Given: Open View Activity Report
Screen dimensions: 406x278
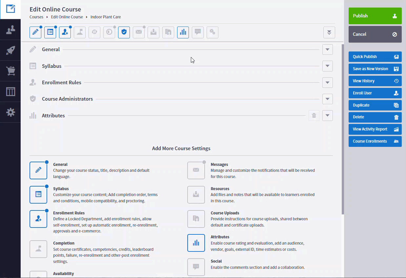Looking at the screenshot, I should 375,129.
